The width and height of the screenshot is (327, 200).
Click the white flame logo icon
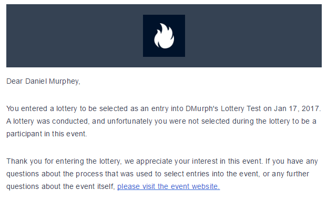pos(164,36)
